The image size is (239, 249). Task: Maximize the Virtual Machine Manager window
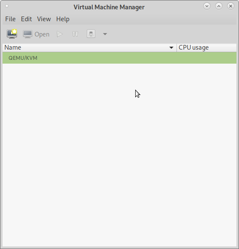219,6
